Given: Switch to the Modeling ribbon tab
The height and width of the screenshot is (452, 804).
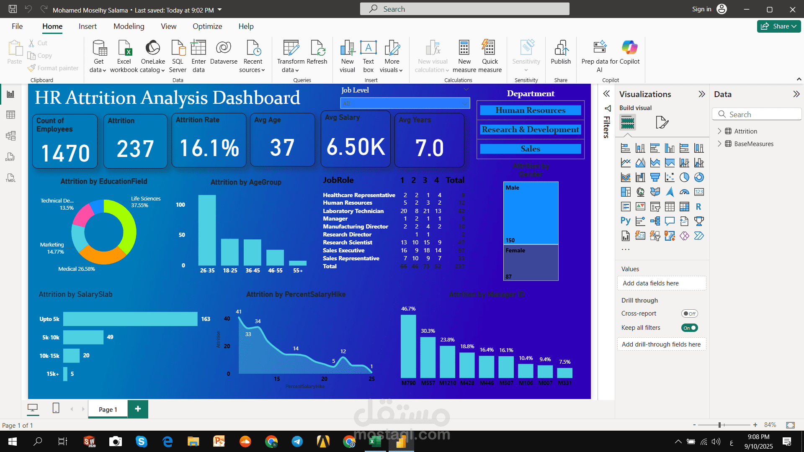Looking at the screenshot, I should (129, 26).
